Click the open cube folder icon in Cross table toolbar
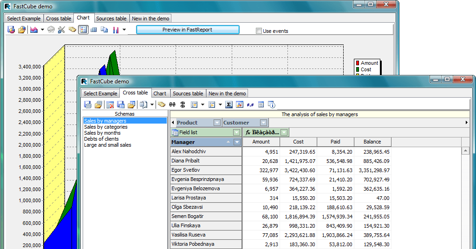Viewport: 476px width, 249px height. click(98, 105)
